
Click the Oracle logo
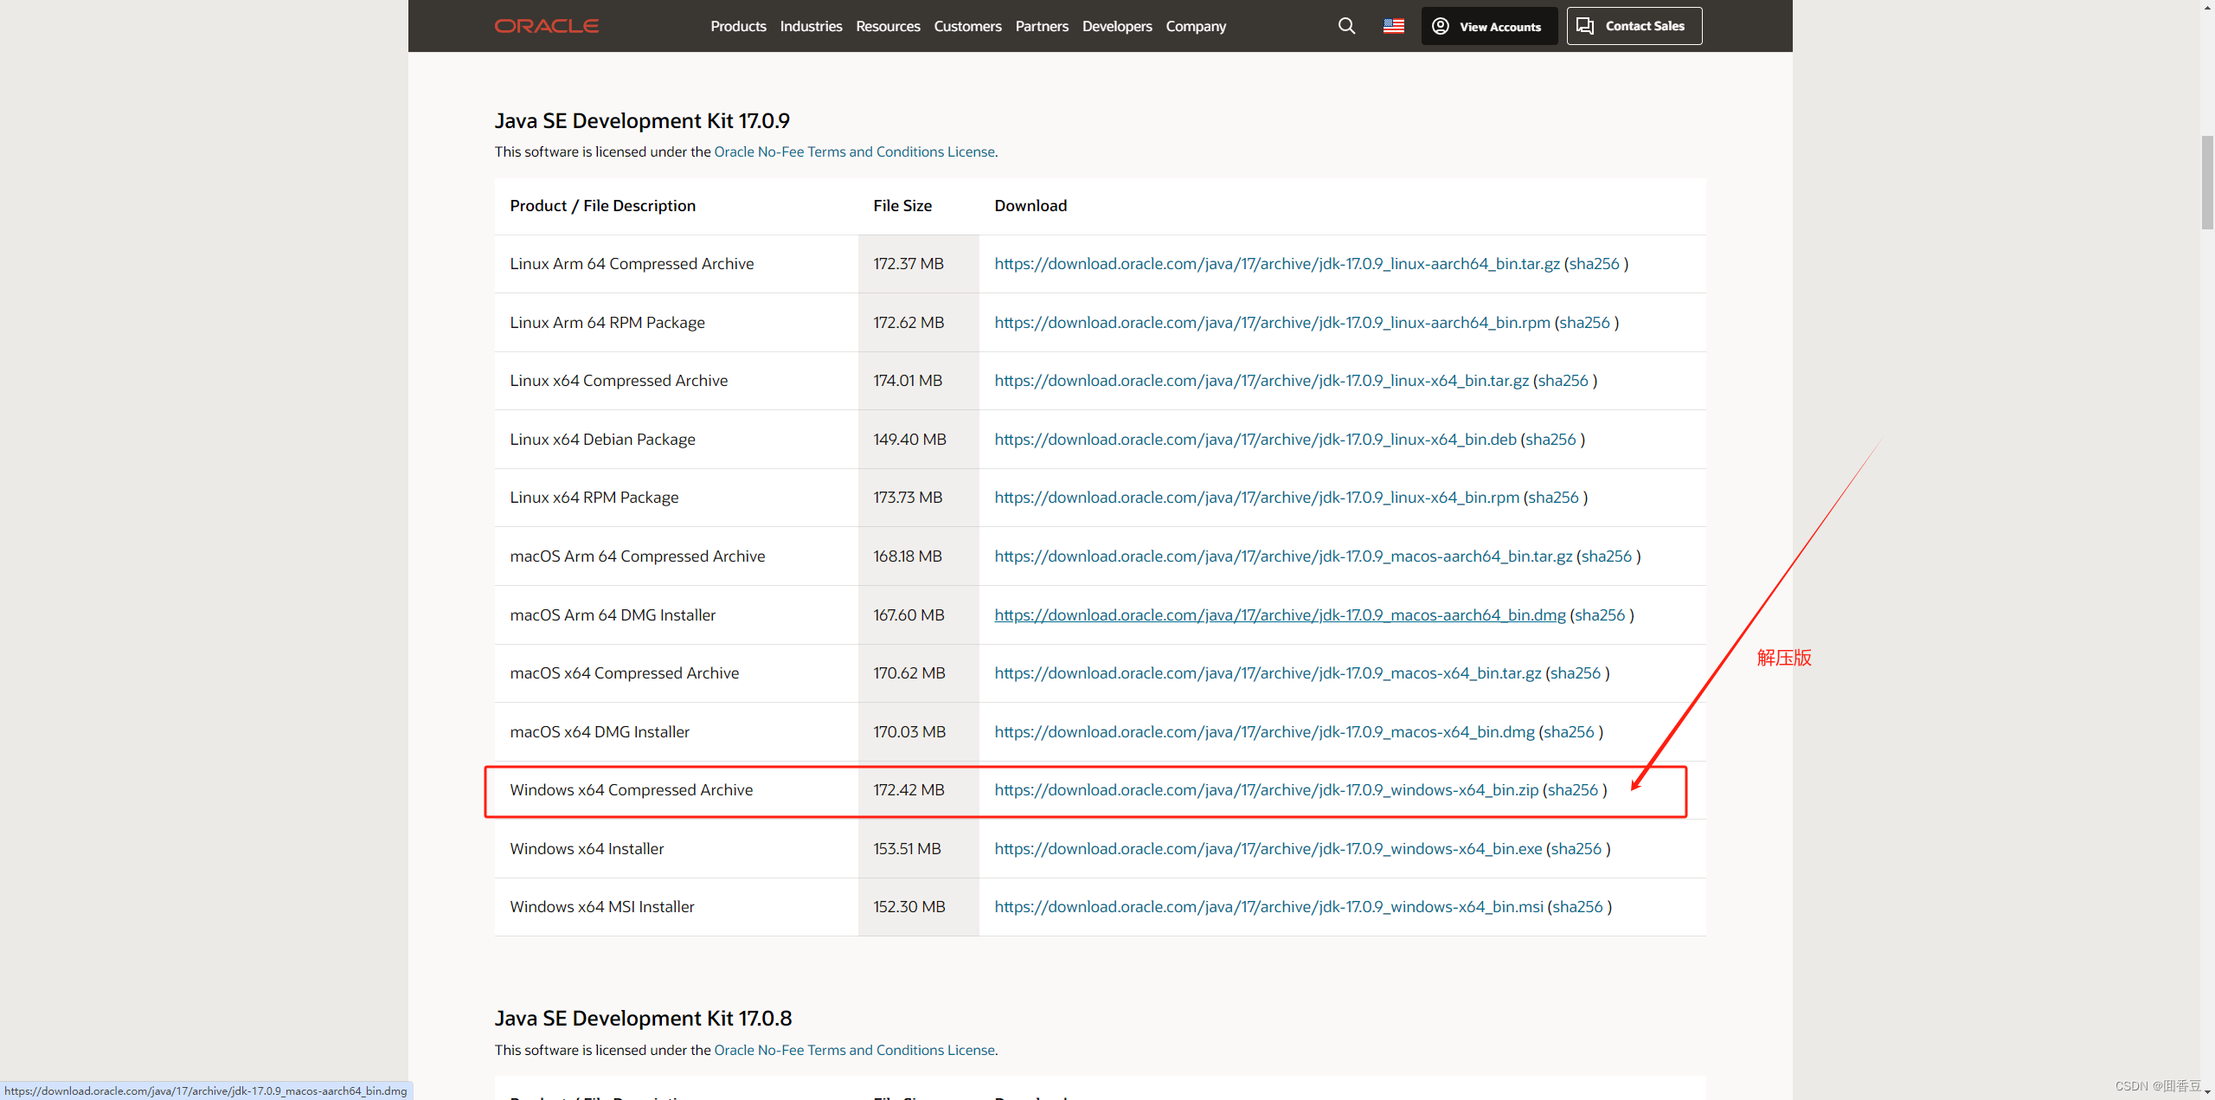[x=546, y=25]
